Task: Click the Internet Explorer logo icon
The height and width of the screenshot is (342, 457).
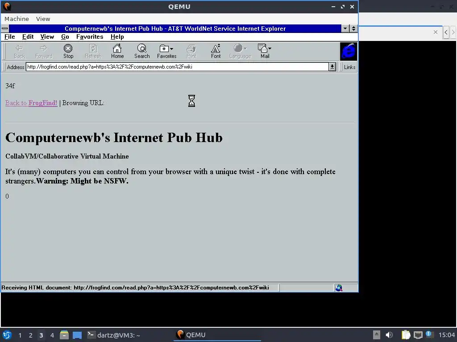Action: 348,52
